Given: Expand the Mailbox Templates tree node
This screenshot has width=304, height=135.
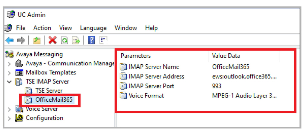Looking at the screenshot, I should 9,73.
